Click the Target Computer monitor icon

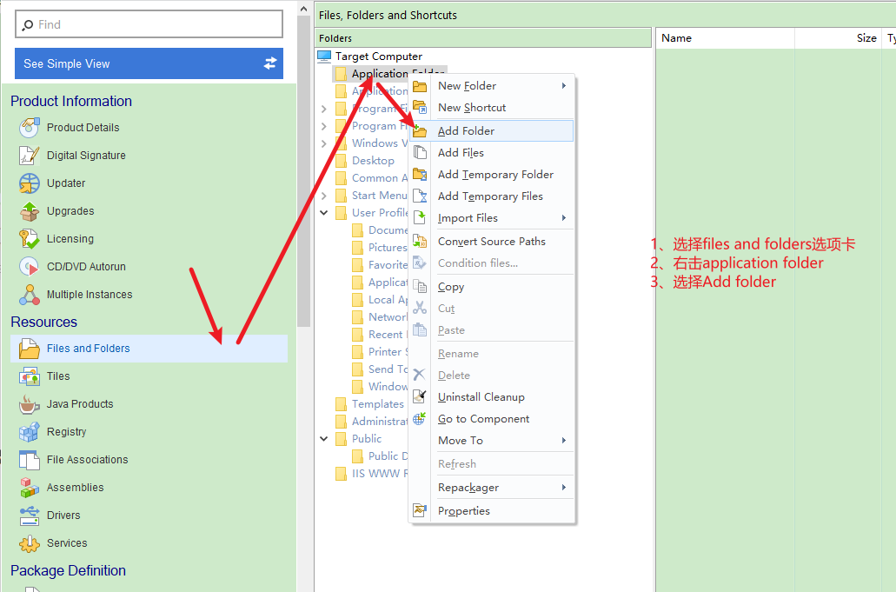[x=324, y=56]
